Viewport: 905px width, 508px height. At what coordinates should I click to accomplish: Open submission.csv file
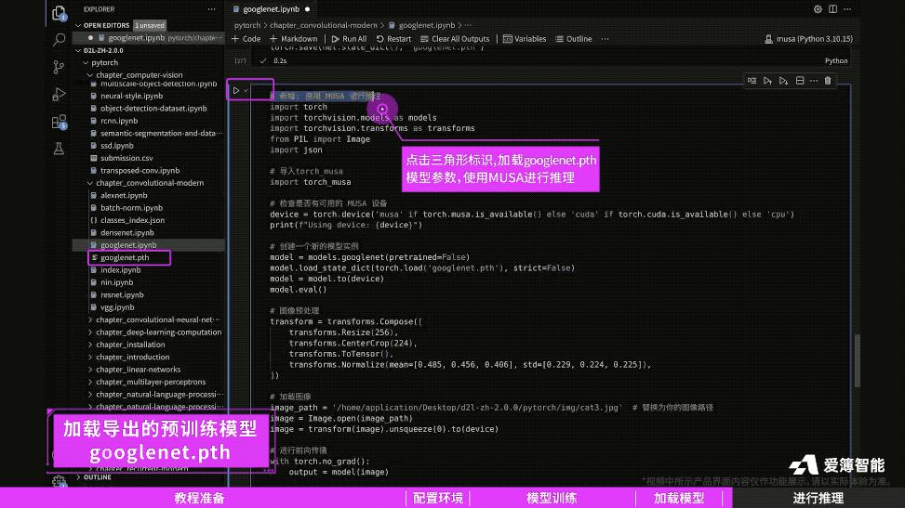click(x=126, y=158)
